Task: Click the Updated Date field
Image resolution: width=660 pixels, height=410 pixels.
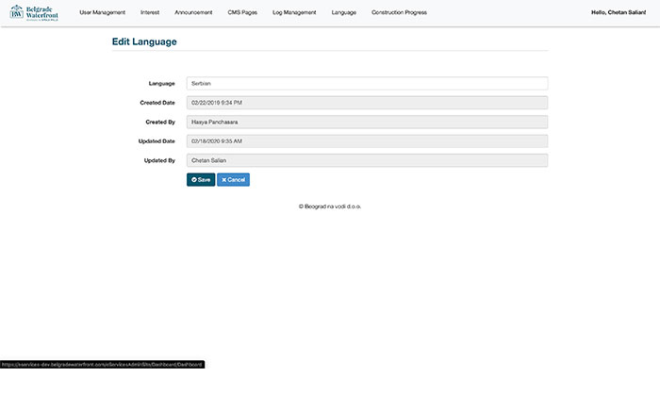Action: coord(367,141)
